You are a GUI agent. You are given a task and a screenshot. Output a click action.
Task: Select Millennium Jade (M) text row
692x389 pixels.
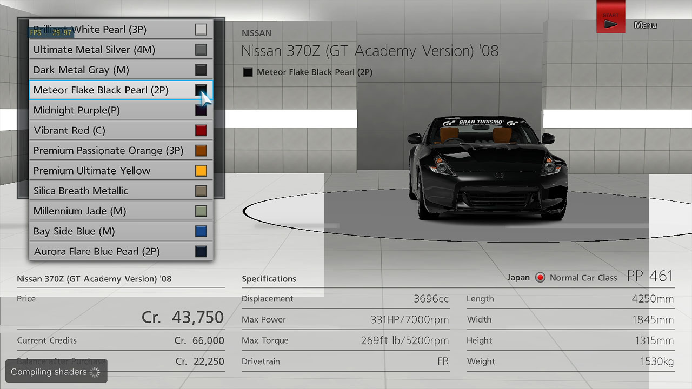click(x=121, y=211)
